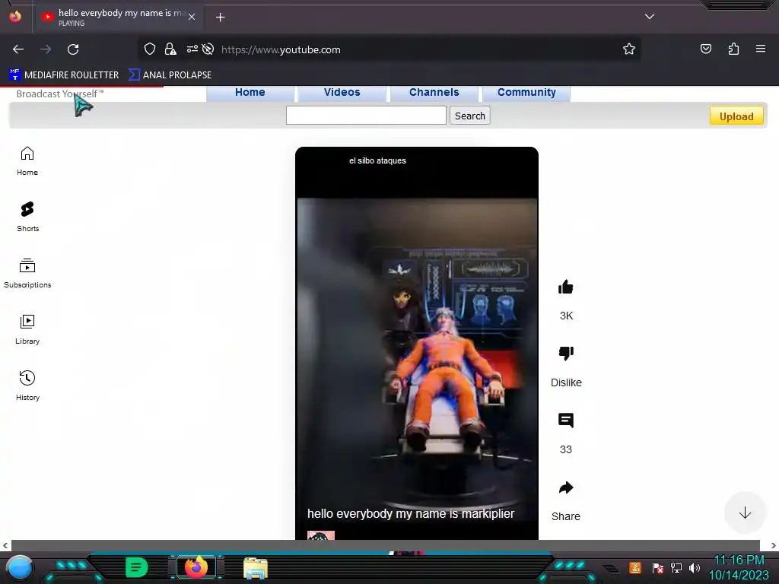779x584 pixels.
Task: Click the horizontal scrollbar at page bottom
Action: pos(386,545)
